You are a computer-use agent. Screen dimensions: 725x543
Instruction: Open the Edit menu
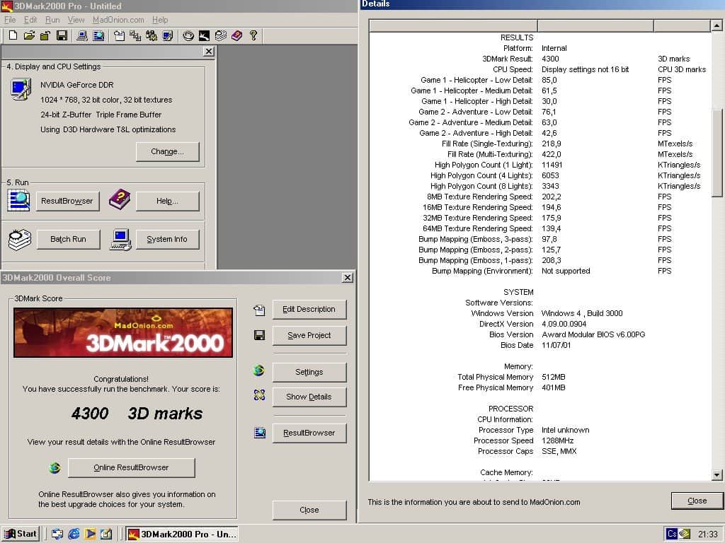[x=30, y=20]
